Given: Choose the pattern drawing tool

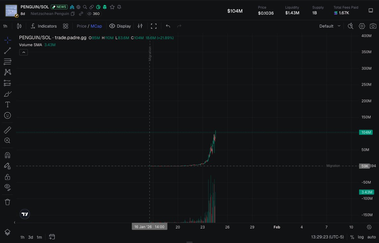Looking at the screenshot, I should coord(8,72).
